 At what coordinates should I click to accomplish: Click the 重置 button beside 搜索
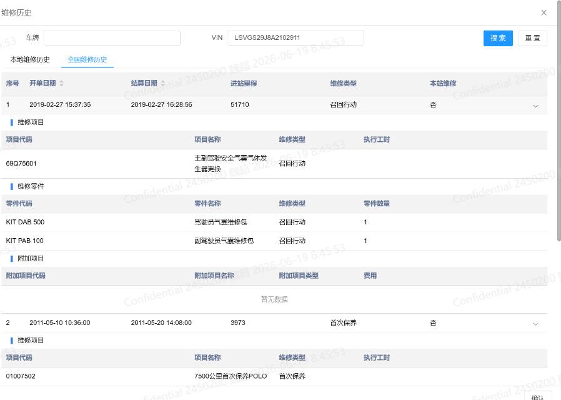coord(532,38)
